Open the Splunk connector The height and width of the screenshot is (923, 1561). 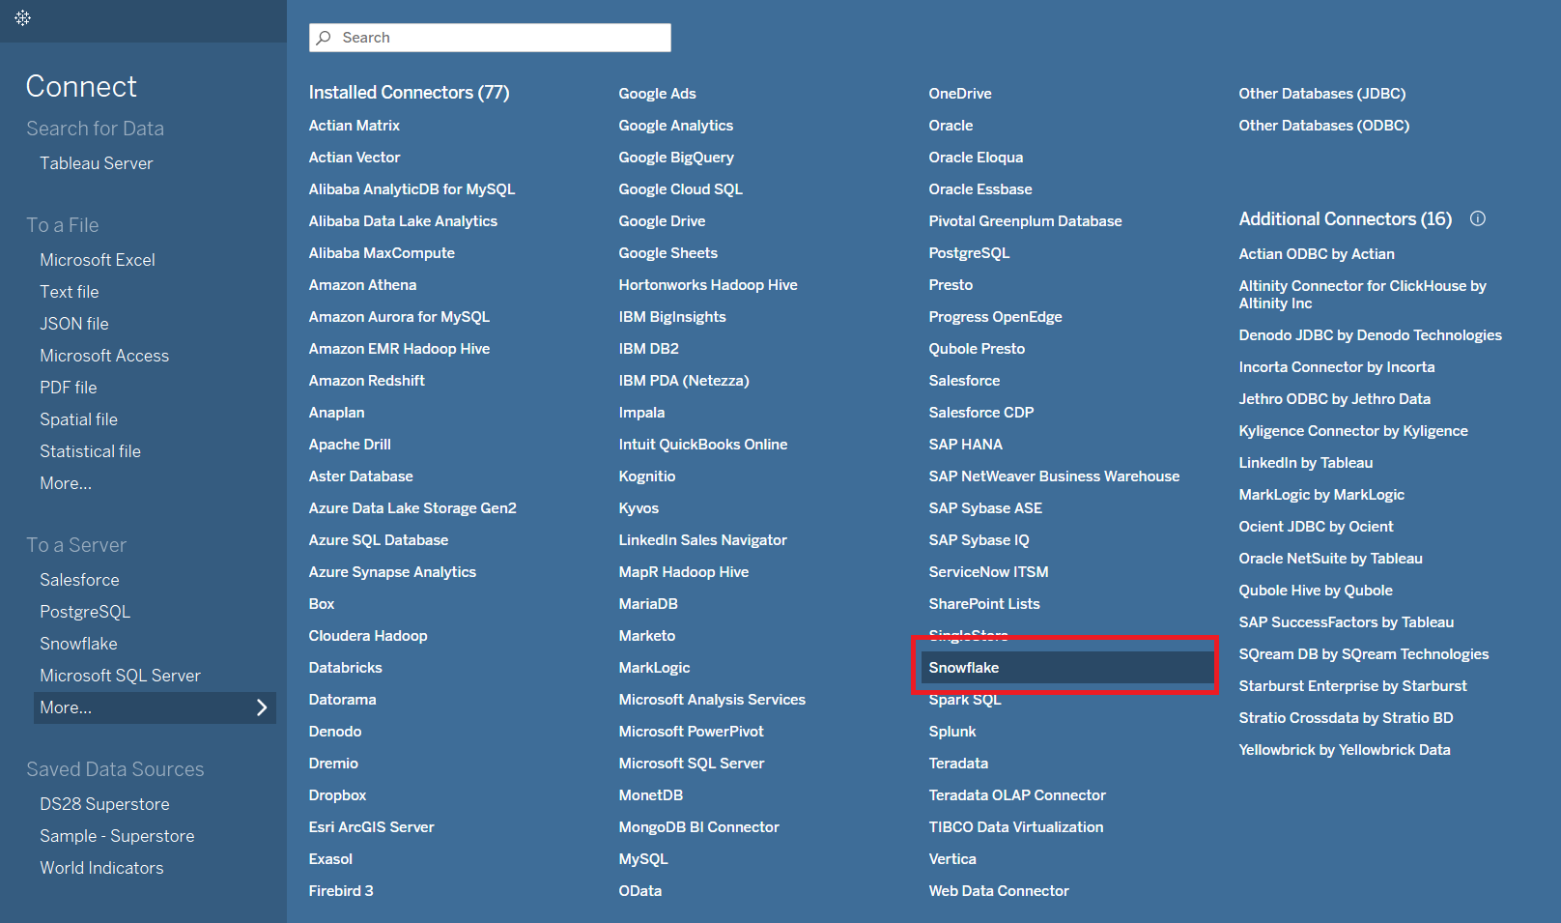point(952,732)
